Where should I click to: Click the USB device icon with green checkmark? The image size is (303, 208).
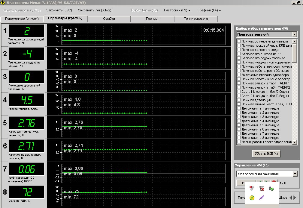point(271,188)
